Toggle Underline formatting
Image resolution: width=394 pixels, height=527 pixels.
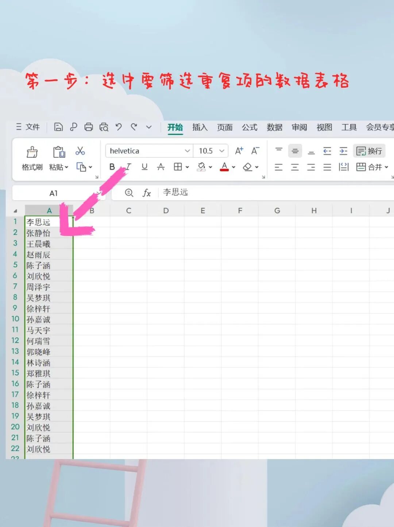[x=144, y=167]
